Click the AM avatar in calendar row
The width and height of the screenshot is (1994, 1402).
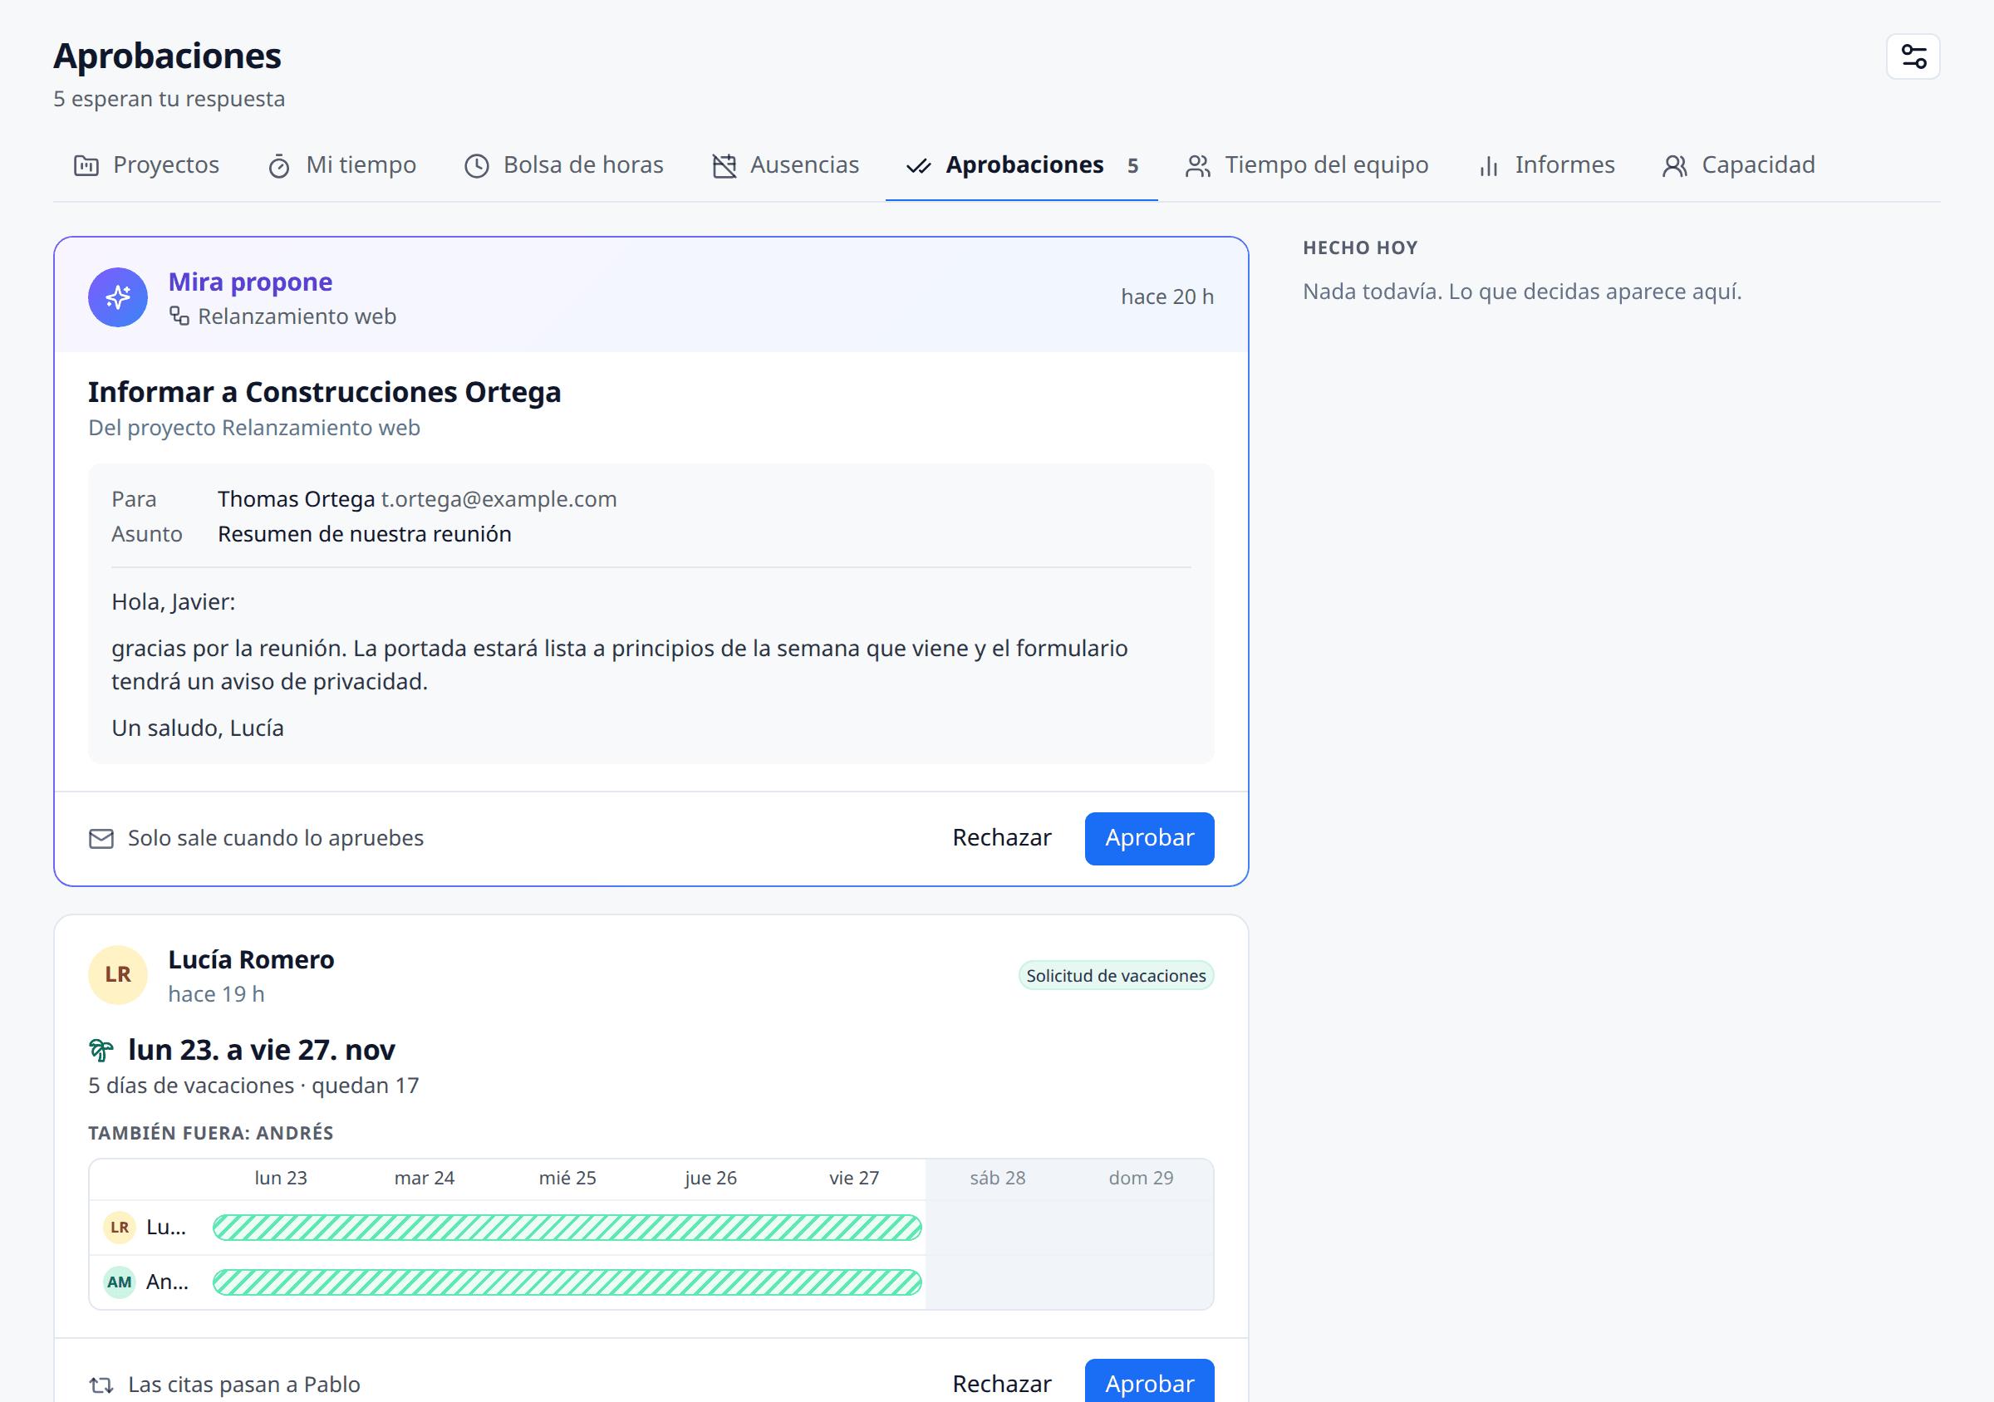tap(120, 1282)
